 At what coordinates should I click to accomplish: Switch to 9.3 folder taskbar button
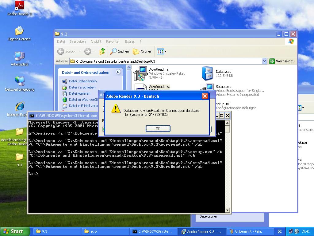[57, 231]
